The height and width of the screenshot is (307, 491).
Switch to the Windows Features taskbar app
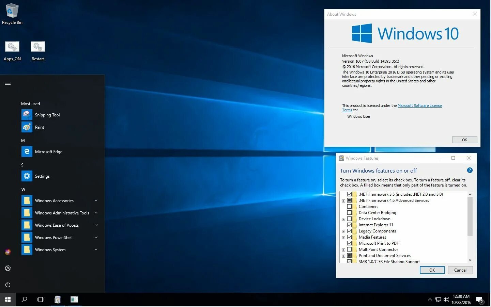[58, 300]
